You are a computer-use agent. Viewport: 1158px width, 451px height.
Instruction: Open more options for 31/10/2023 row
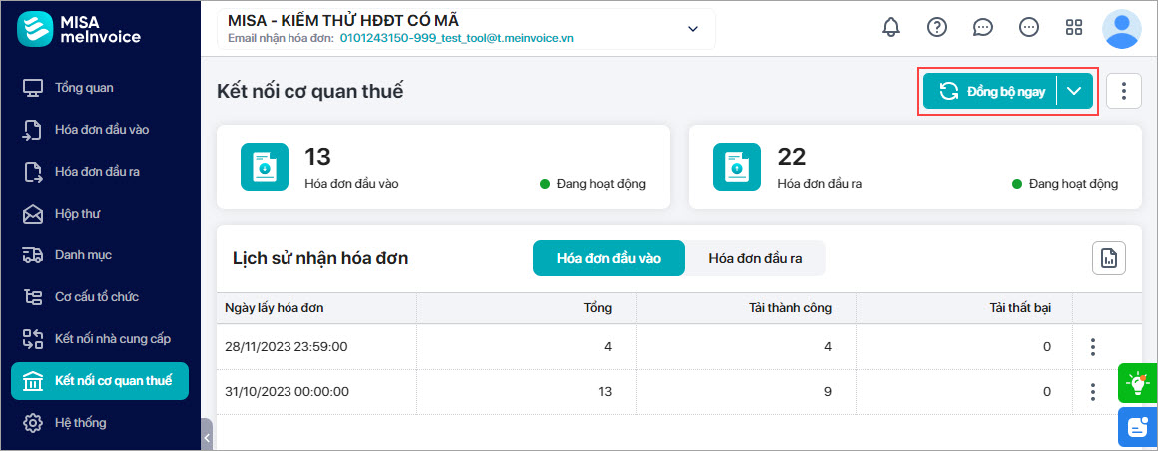pyautogui.click(x=1093, y=392)
